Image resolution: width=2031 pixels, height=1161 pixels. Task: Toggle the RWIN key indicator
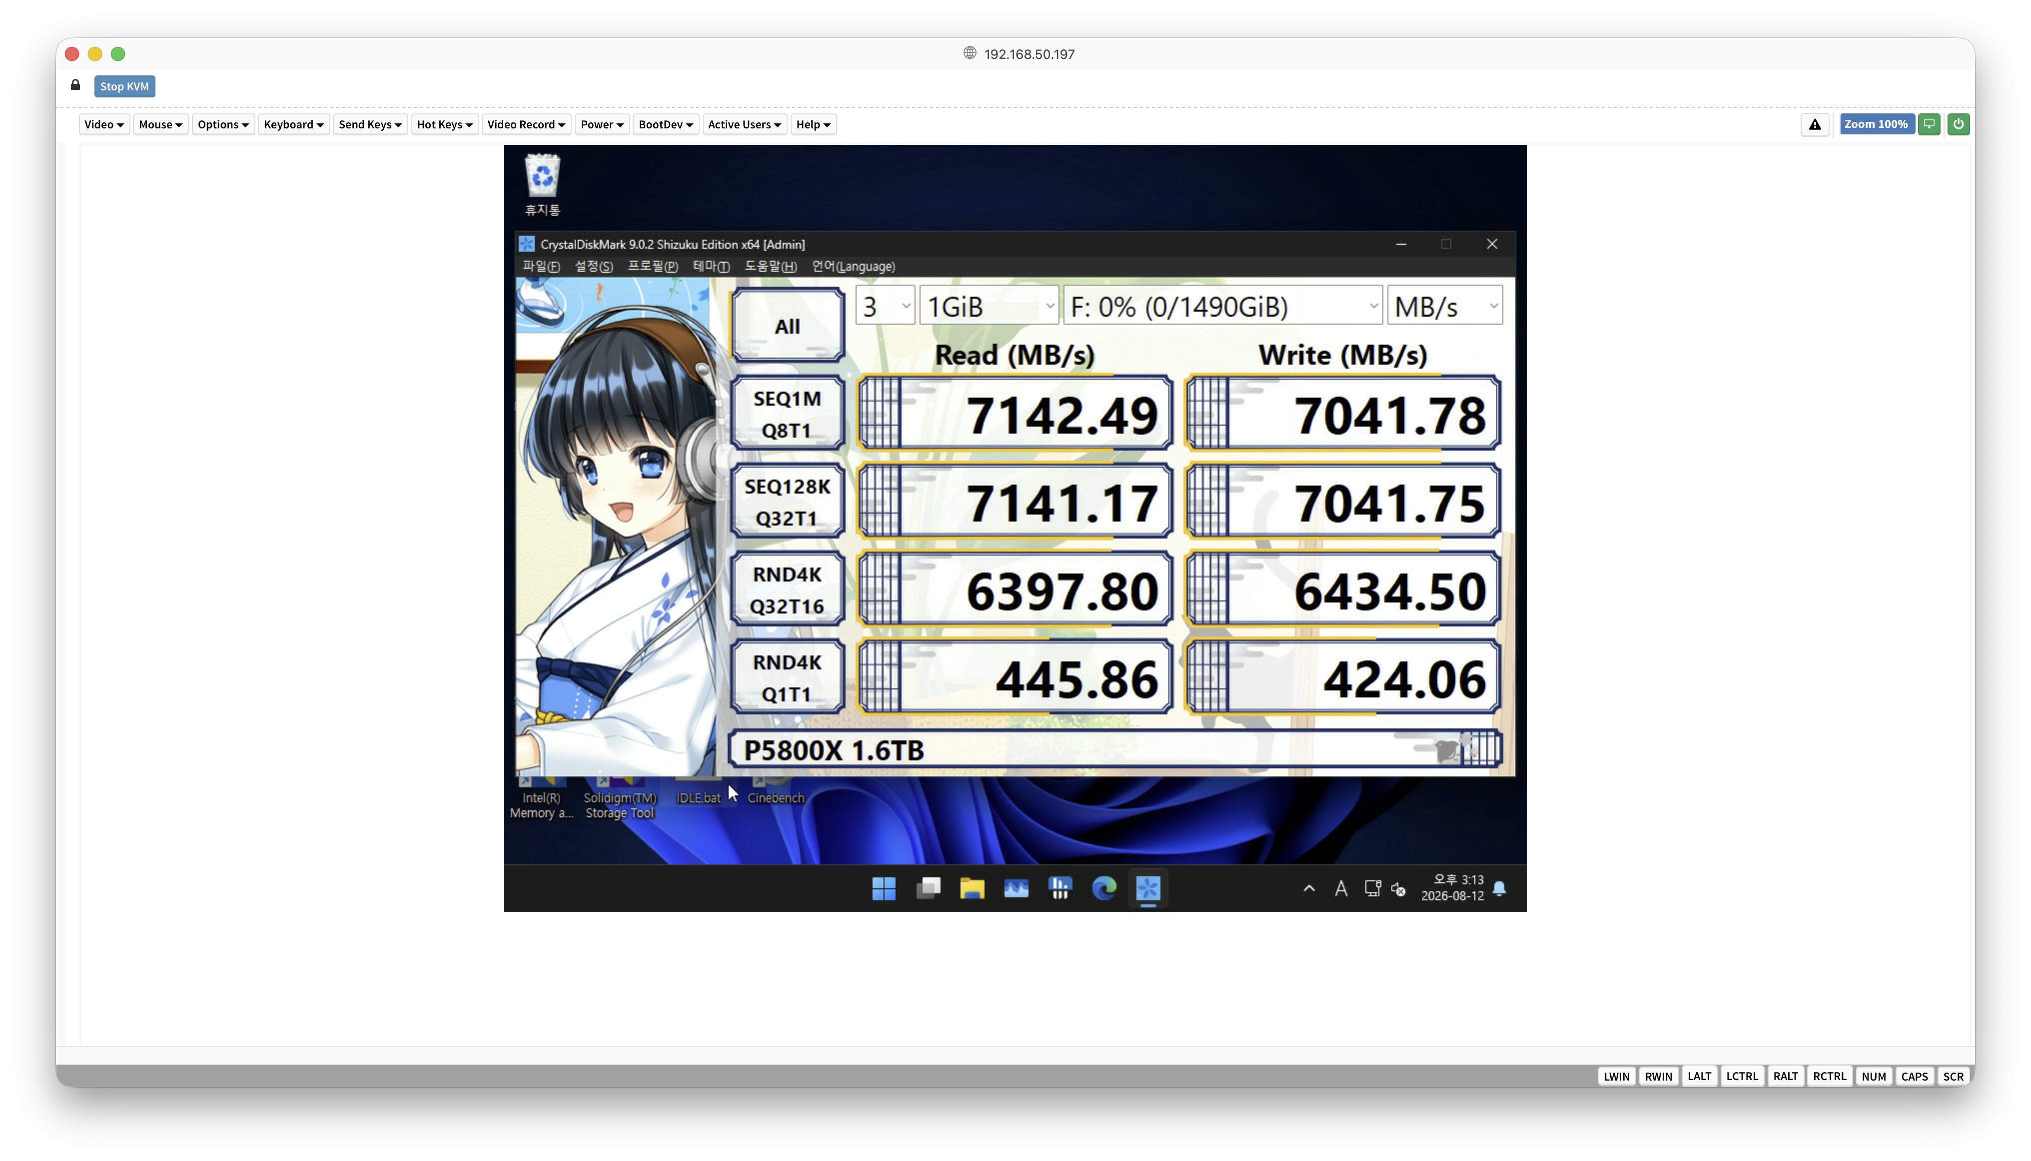coord(1659,1077)
